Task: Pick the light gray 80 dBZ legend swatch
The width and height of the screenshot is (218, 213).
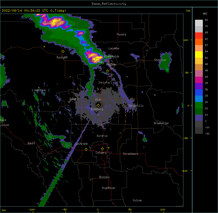Action: pyautogui.click(x=199, y=23)
